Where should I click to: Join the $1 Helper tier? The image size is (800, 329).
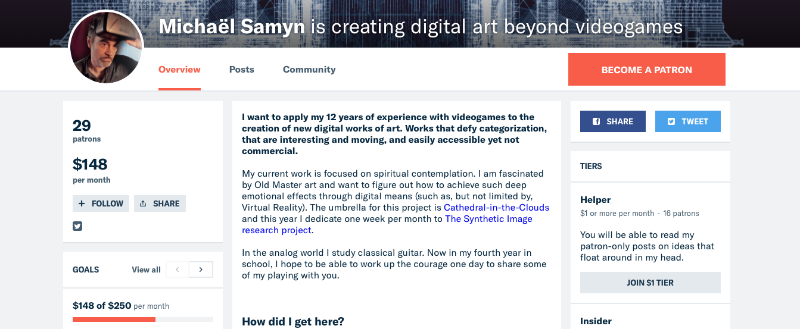650,283
